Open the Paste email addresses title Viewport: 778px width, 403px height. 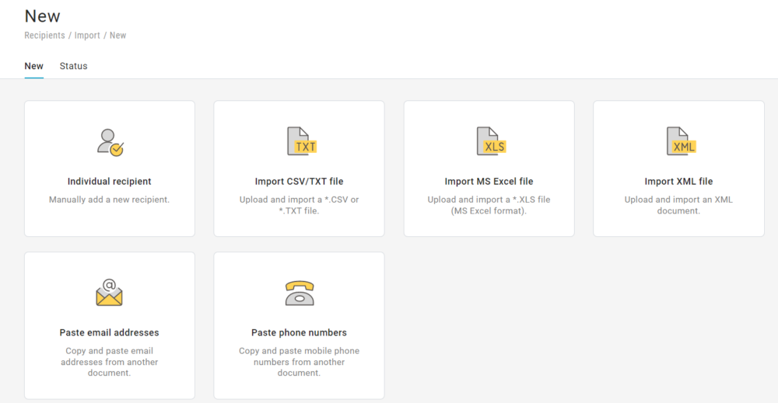(x=110, y=332)
